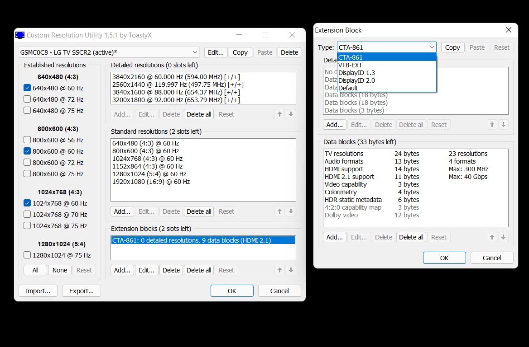Click Copy in Custom Resolution Utility window
Viewport: 529px width, 347px height.
pos(240,52)
